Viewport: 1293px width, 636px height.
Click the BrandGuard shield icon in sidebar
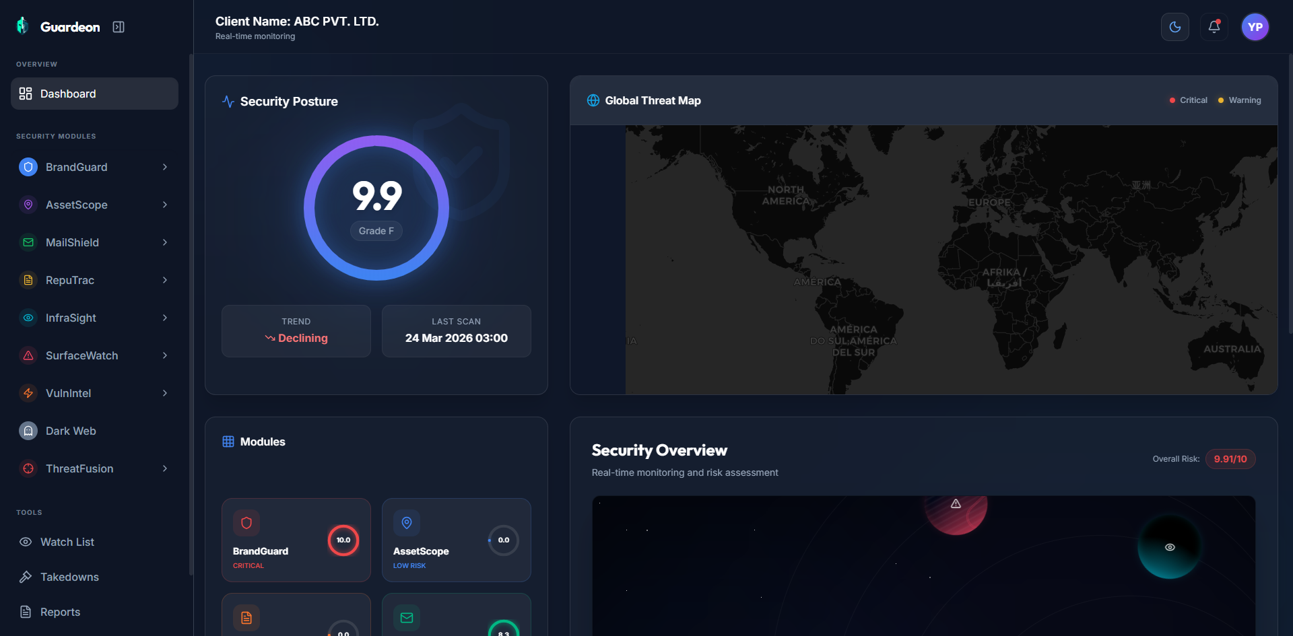28,167
